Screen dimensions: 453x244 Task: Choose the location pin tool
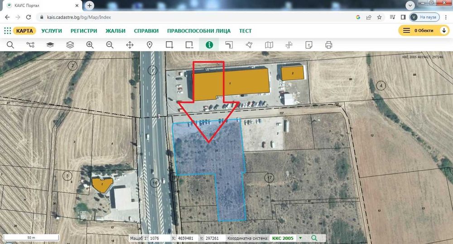point(149,45)
